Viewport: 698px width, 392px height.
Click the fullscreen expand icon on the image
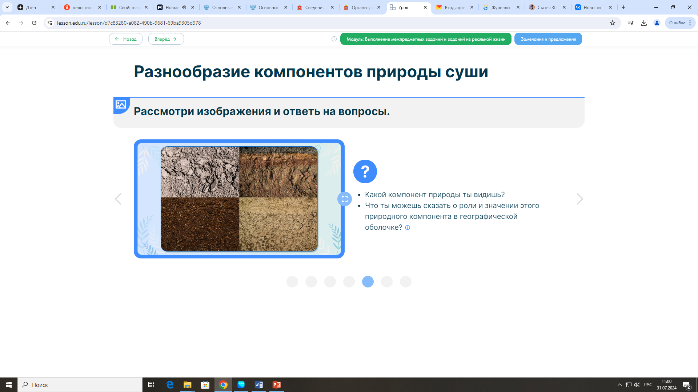click(345, 199)
